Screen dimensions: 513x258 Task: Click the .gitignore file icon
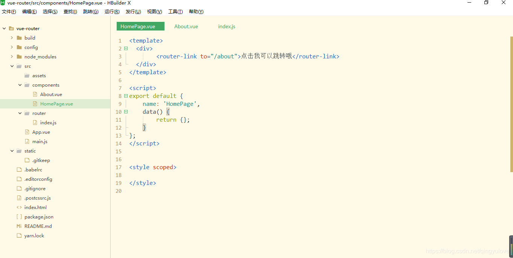click(19, 188)
